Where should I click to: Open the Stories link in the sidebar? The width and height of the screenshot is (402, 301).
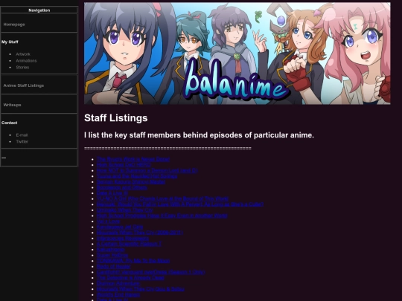(x=22, y=68)
